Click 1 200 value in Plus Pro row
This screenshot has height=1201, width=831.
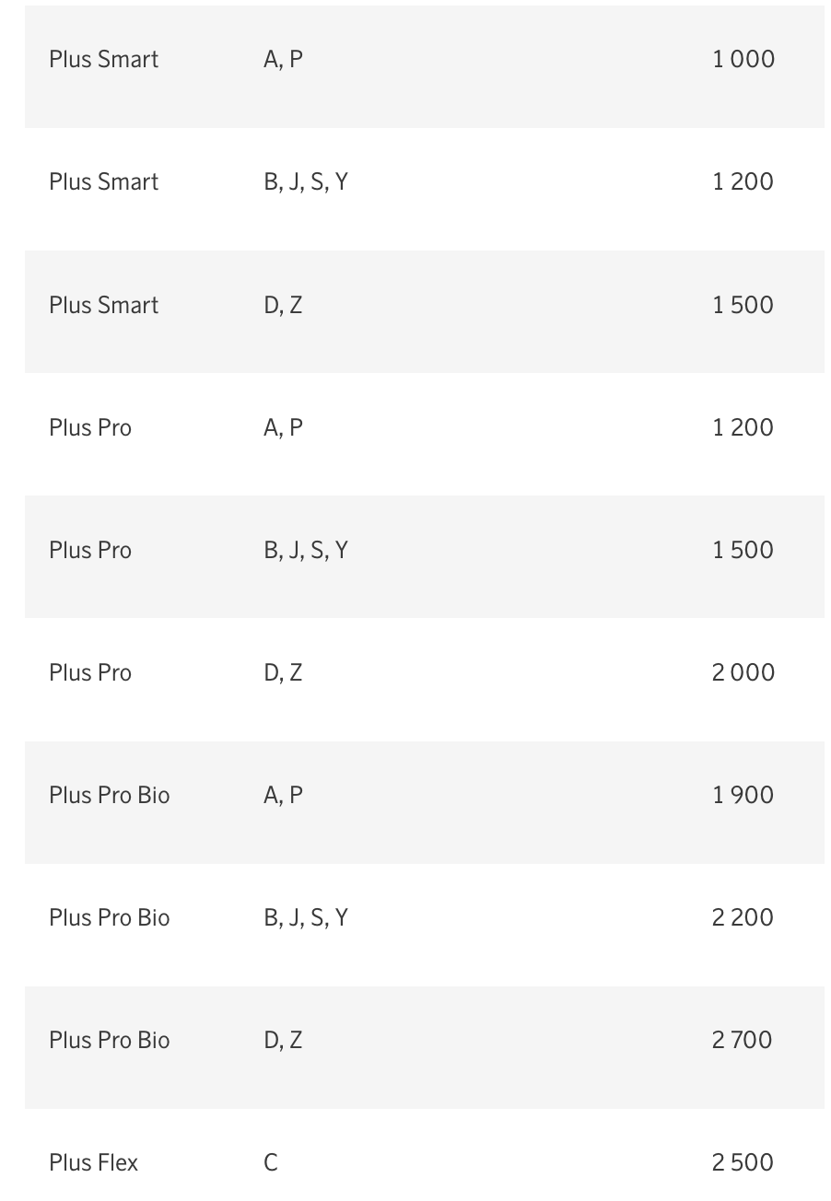[x=743, y=427]
